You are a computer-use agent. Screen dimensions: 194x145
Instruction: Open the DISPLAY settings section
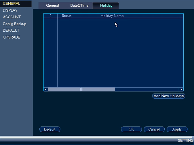point(10,10)
